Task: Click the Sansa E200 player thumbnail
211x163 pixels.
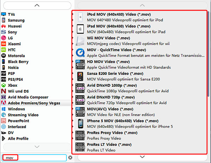Action: click(80, 76)
